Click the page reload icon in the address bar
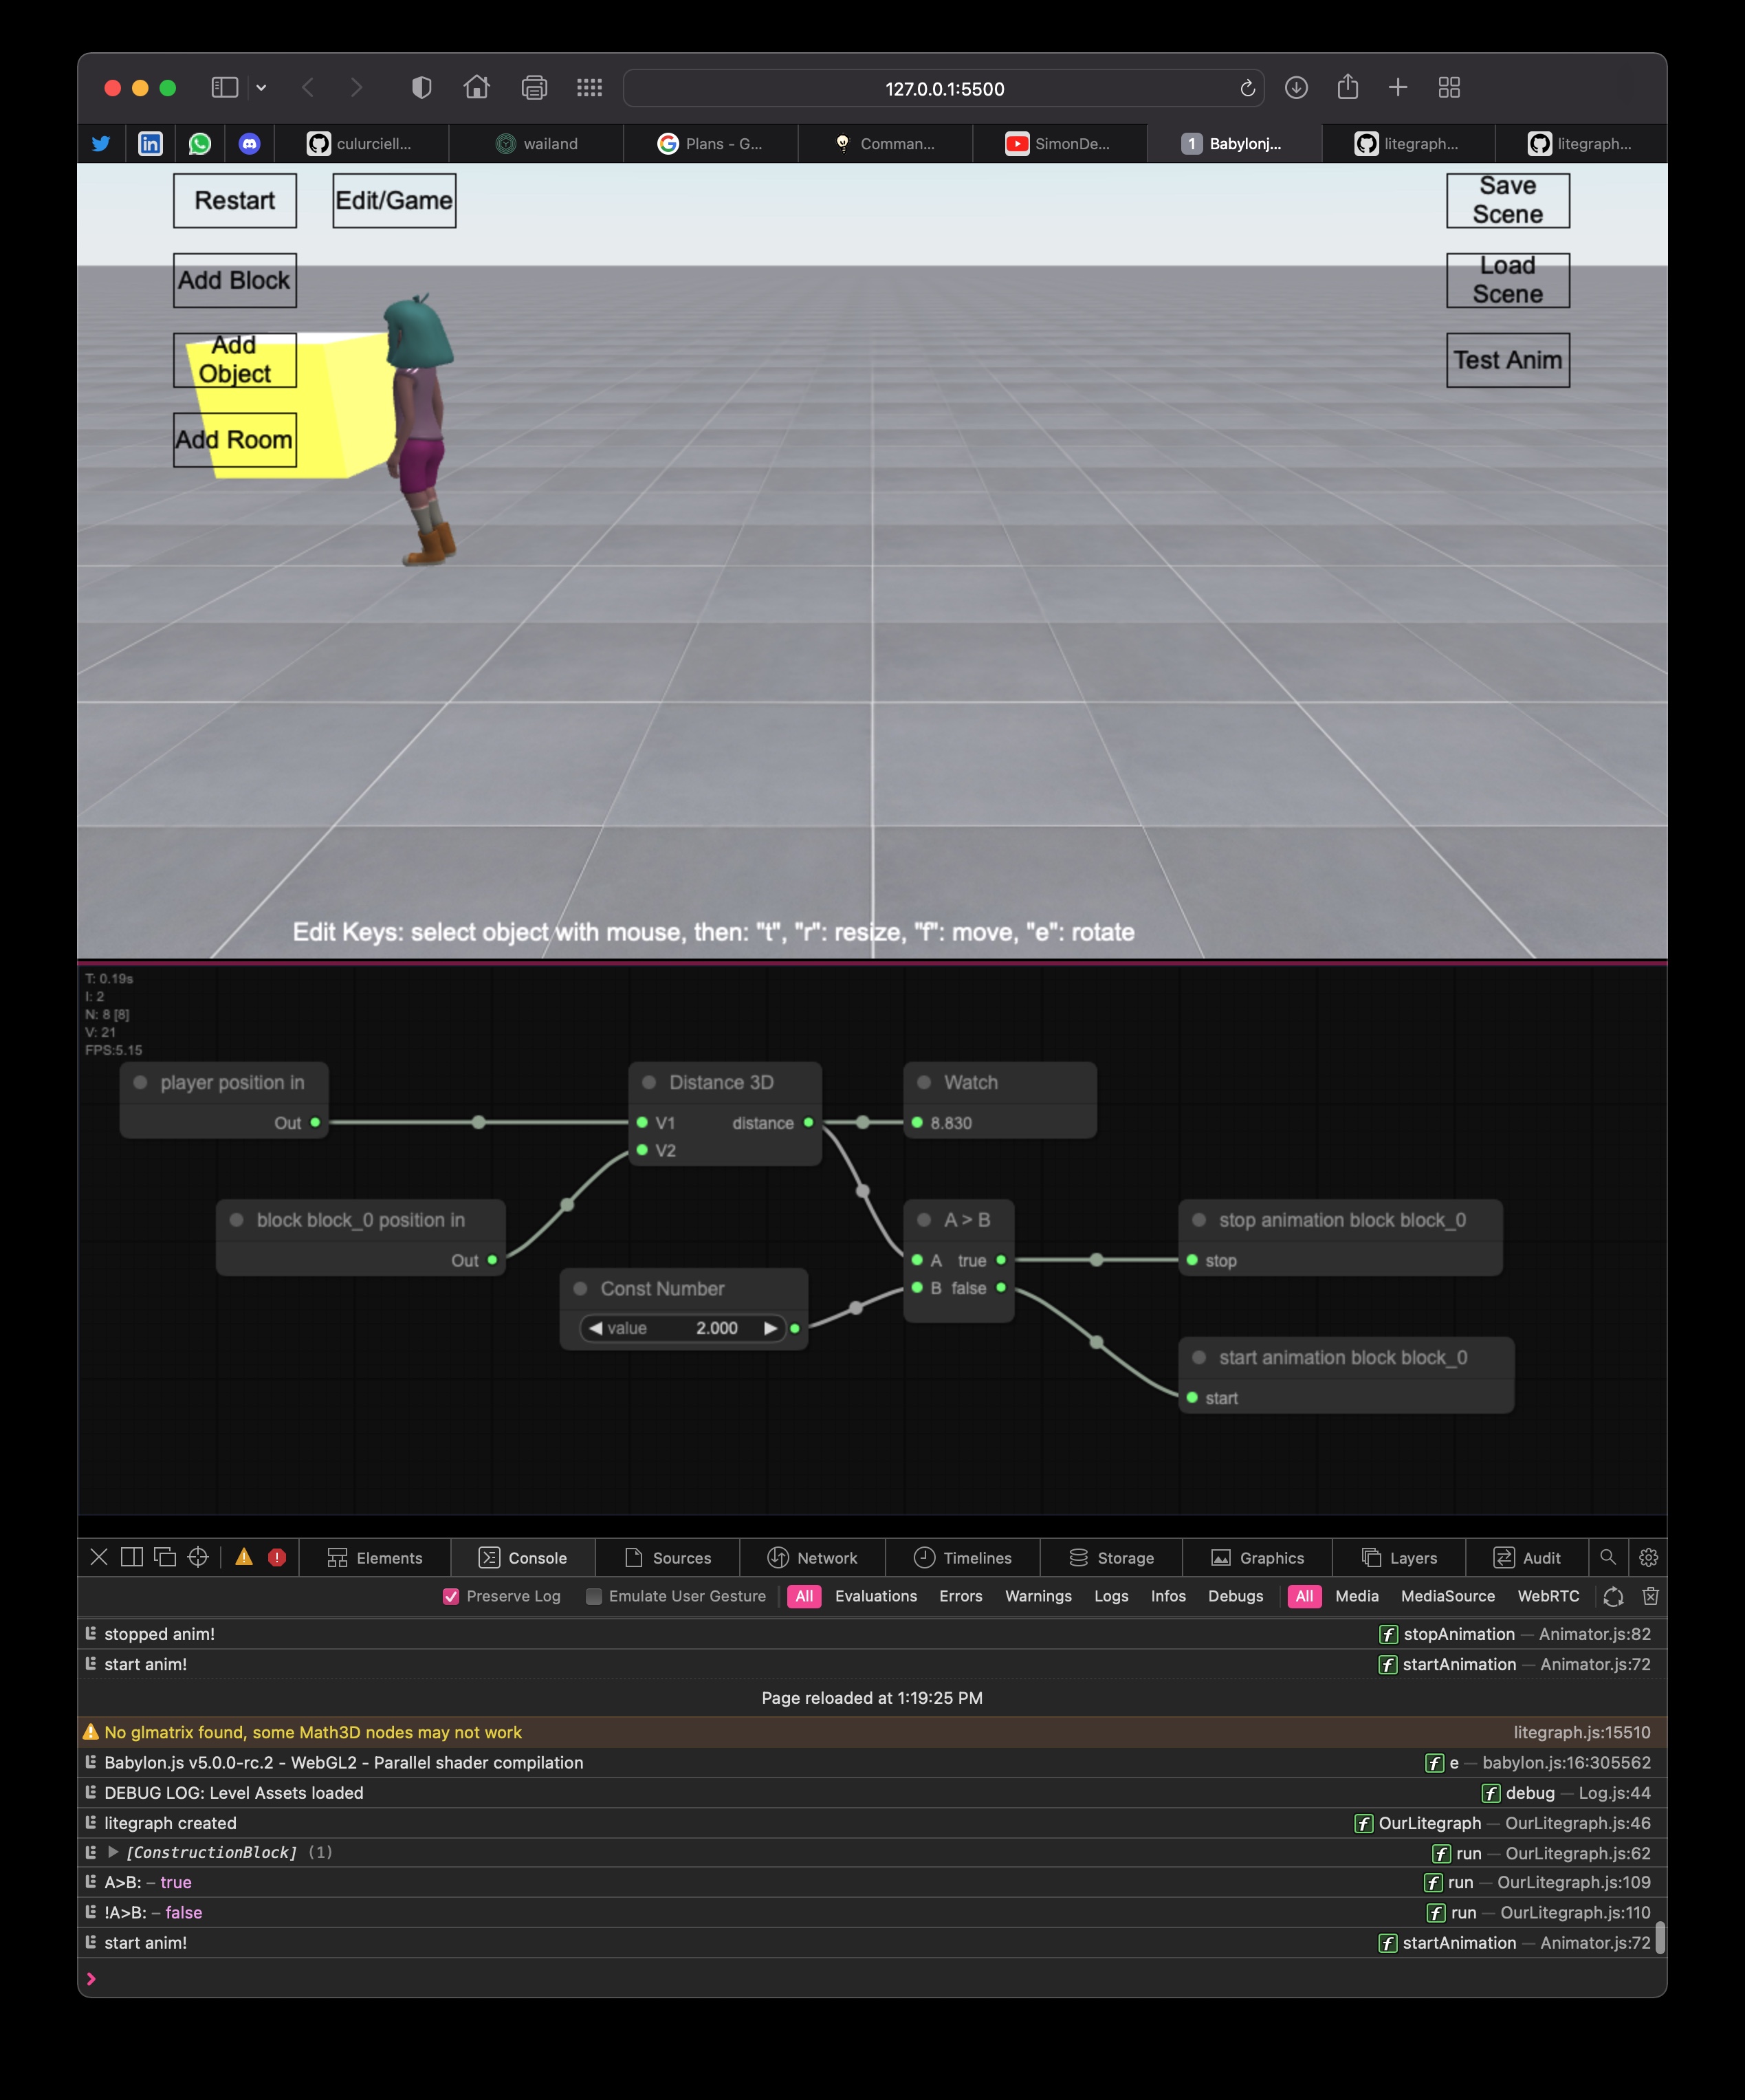 (x=1247, y=88)
